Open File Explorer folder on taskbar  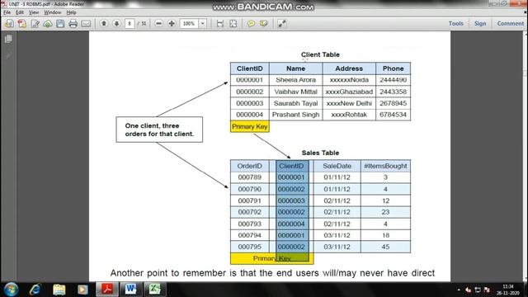[x=59, y=290]
